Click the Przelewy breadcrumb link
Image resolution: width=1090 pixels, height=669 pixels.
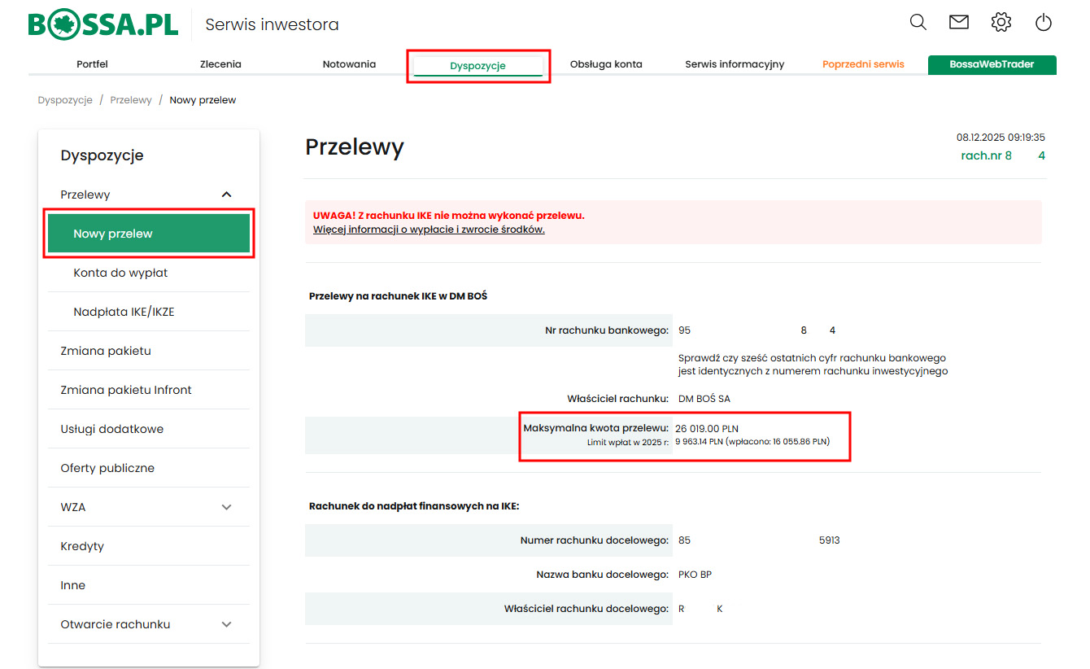(x=131, y=100)
